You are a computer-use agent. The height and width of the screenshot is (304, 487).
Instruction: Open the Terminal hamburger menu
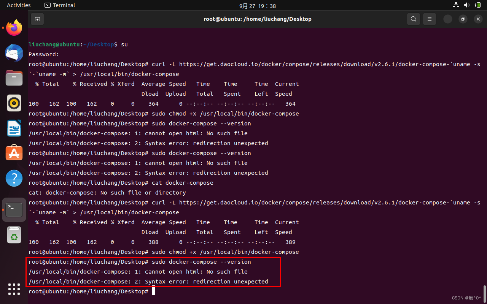pos(430,19)
